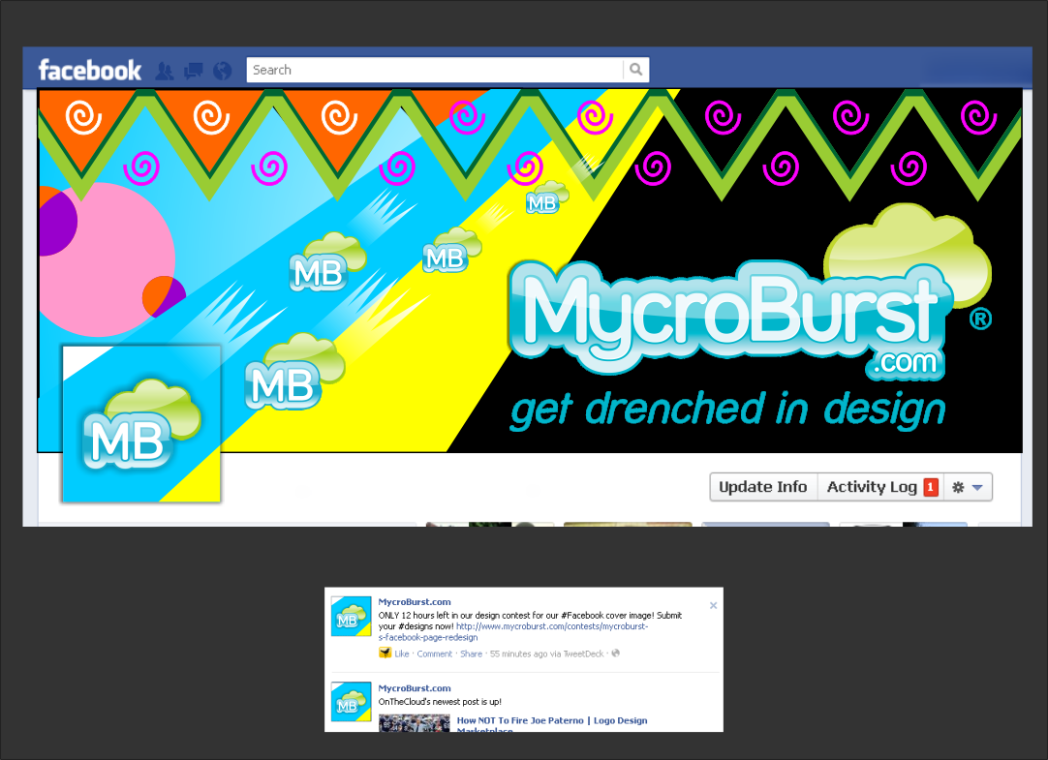Image resolution: width=1048 pixels, height=760 pixels.
Task: Dismiss the first post with X
Action: point(713,605)
